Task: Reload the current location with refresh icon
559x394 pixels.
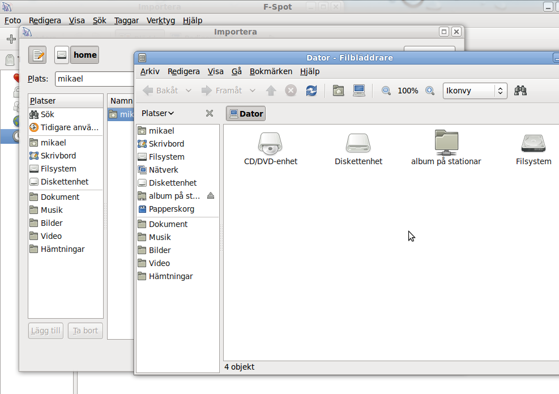Action: [311, 91]
